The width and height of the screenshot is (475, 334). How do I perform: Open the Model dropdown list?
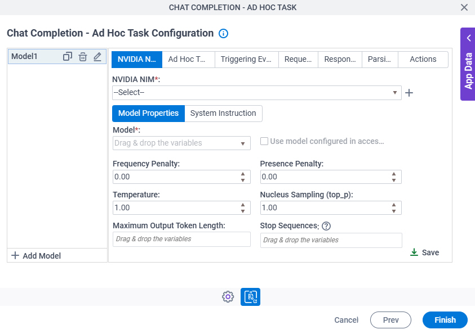tap(243, 143)
